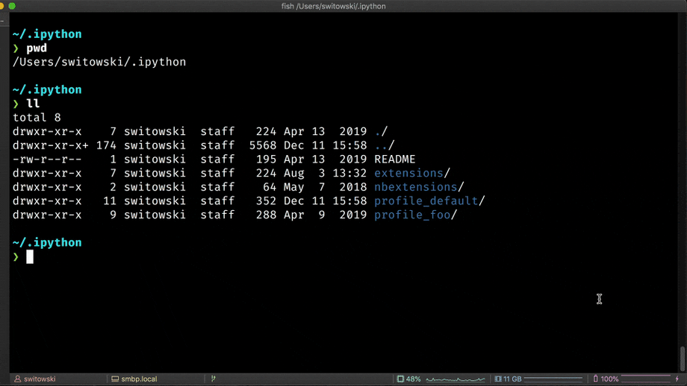Click the memory usage graph bar
This screenshot has height=386, width=687.
[553, 379]
